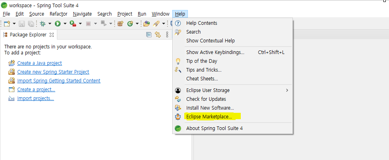Viewport: 389px width, 160px height.
Task: Open the File menu
Action: click(6, 14)
